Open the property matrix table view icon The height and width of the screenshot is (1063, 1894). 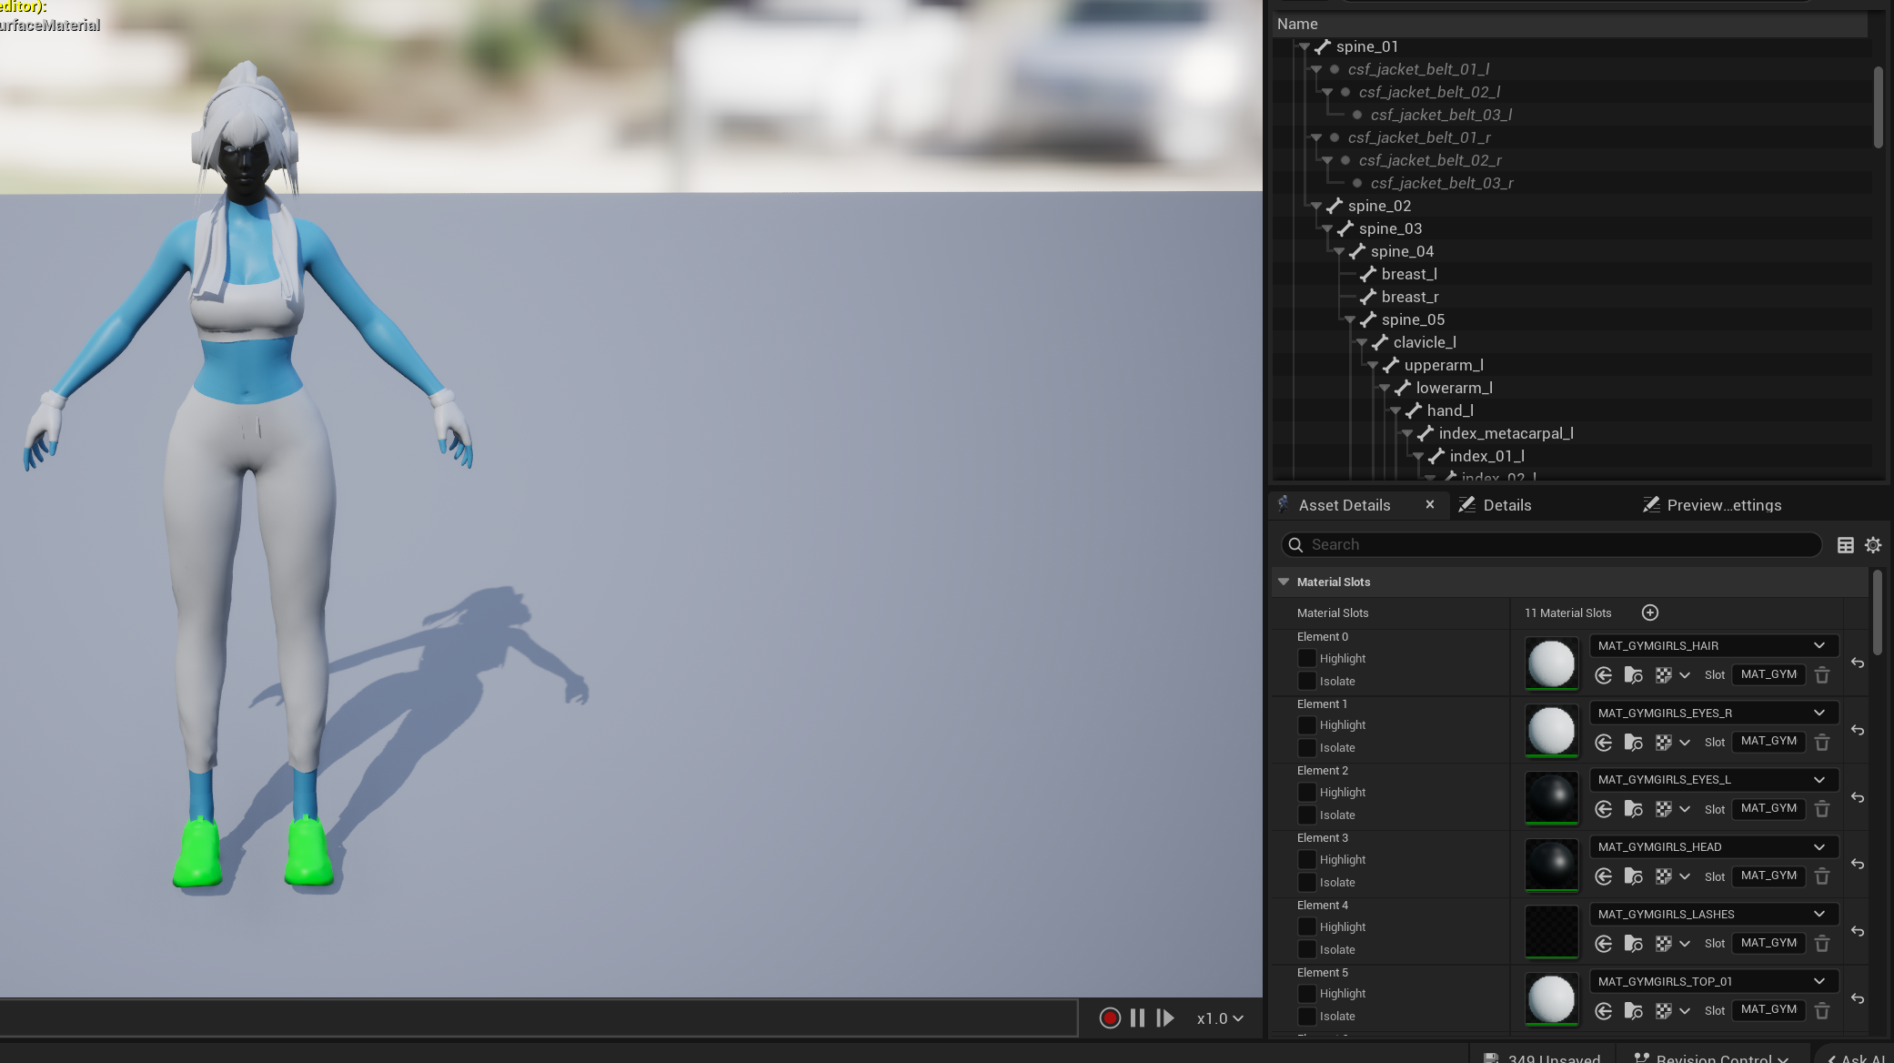tap(1845, 545)
